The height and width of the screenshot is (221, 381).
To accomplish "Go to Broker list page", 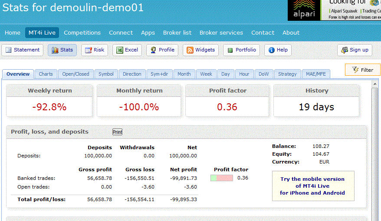I will [x=177, y=32].
